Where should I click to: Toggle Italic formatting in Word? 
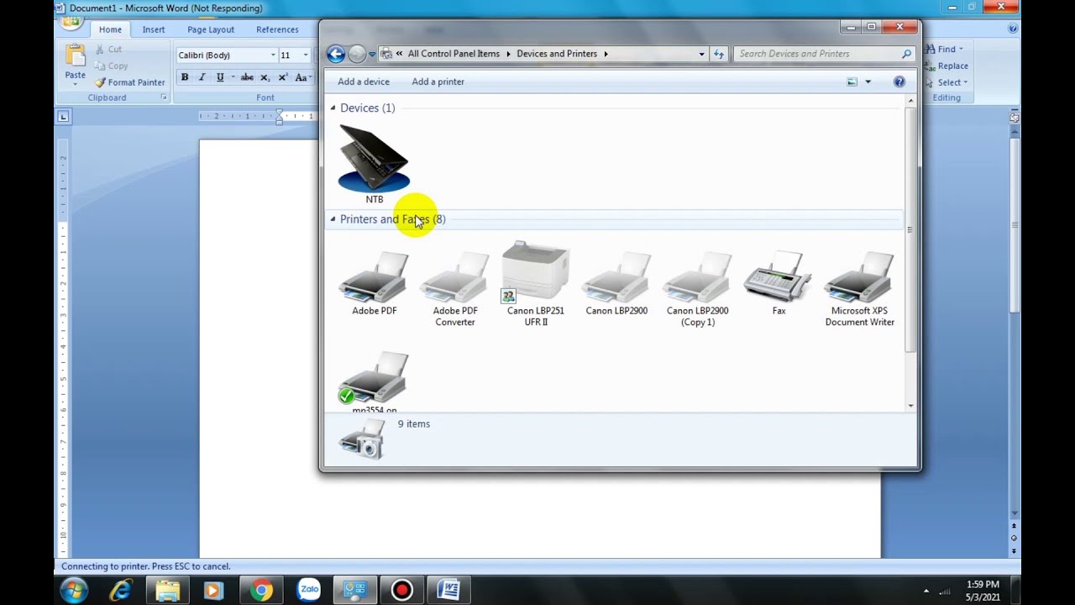pyautogui.click(x=202, y=77)
